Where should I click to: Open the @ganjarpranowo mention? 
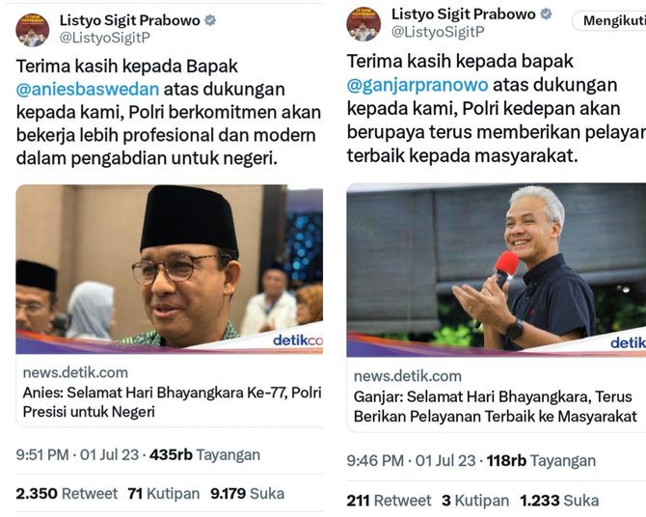417,85
